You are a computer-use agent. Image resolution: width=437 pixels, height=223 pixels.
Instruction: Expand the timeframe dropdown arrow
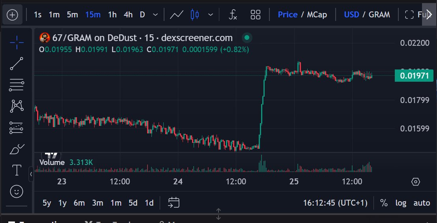click(155, 15)
